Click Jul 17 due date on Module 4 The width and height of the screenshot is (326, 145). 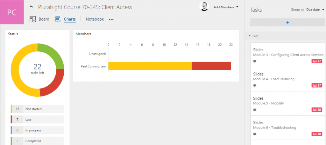point(317,85)
